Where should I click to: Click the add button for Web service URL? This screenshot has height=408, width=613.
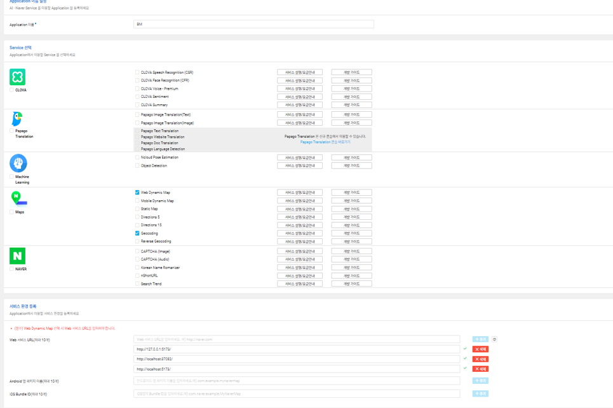click(480, 339)
